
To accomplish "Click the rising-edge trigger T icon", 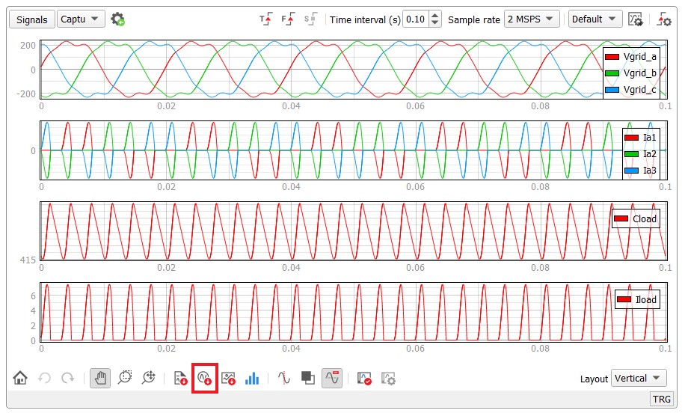I will point(265,19).
